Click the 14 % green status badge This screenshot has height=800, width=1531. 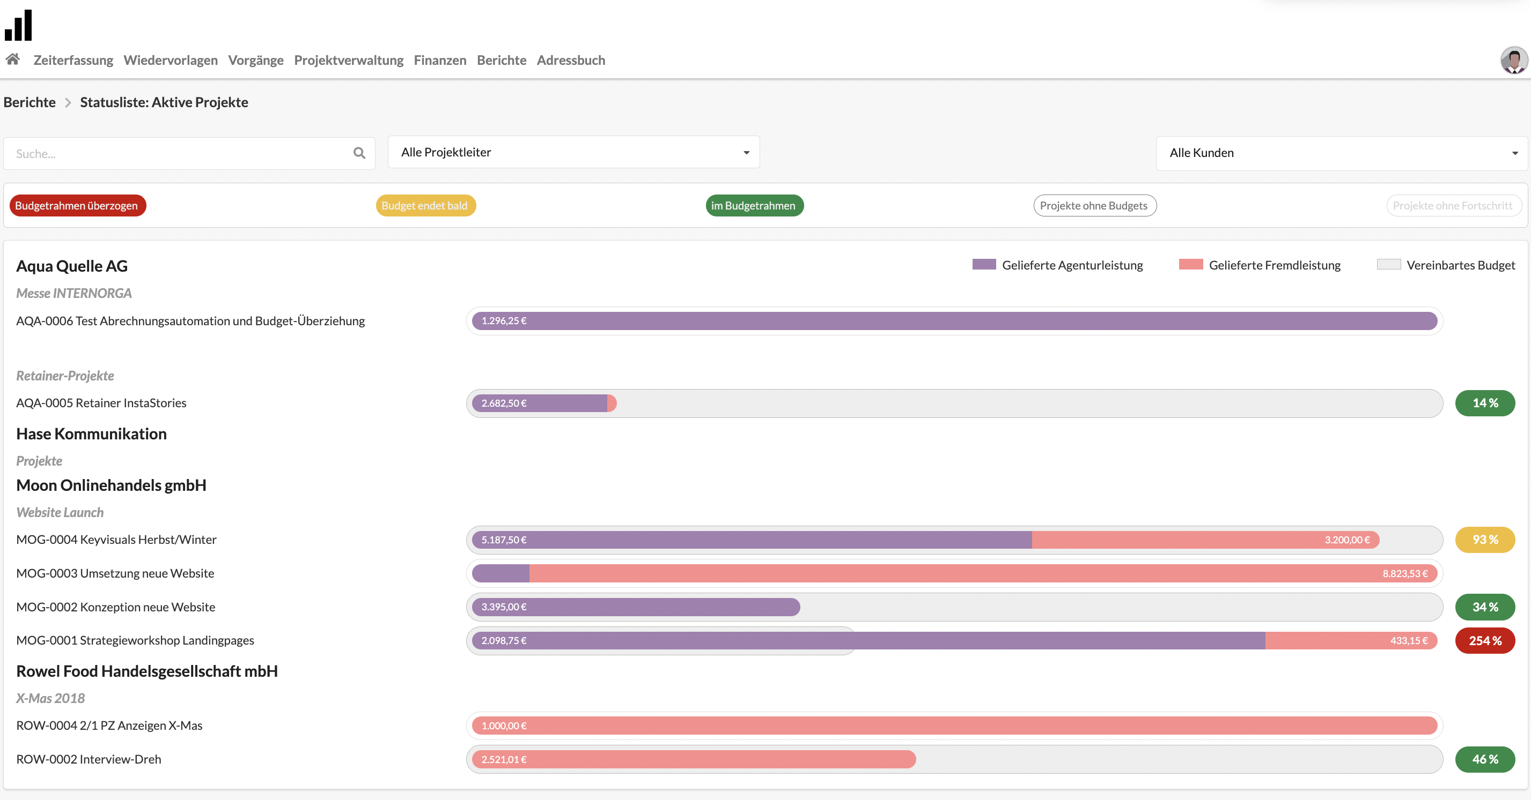1485,403
